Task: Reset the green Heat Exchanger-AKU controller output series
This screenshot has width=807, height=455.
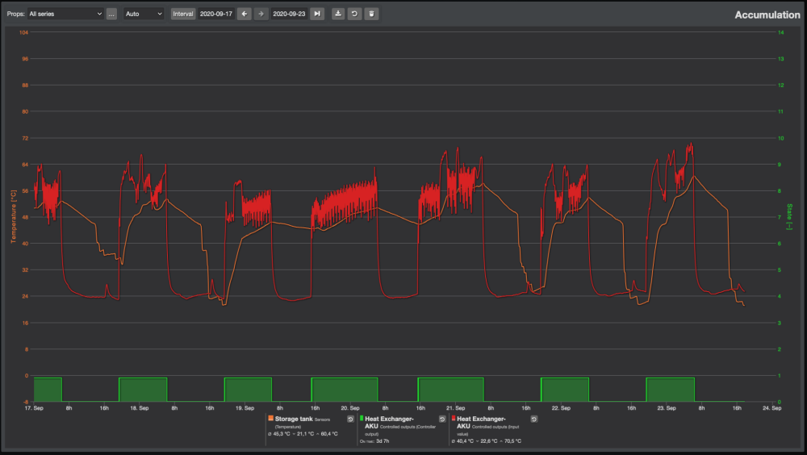Action: [442, 420]
